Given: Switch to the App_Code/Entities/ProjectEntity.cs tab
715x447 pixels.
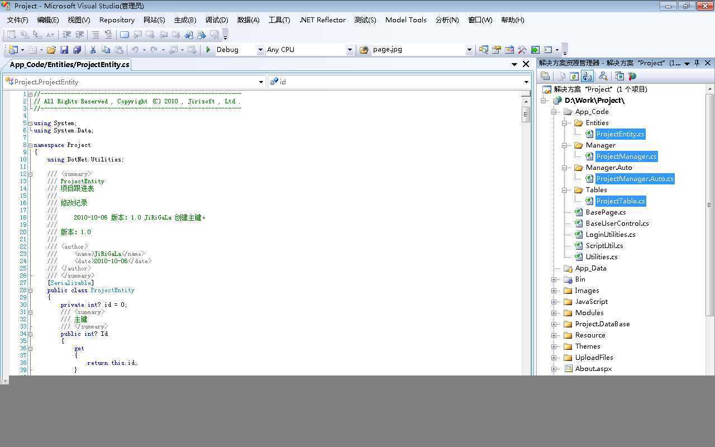Looking at the screenshot, I should 69,64.
